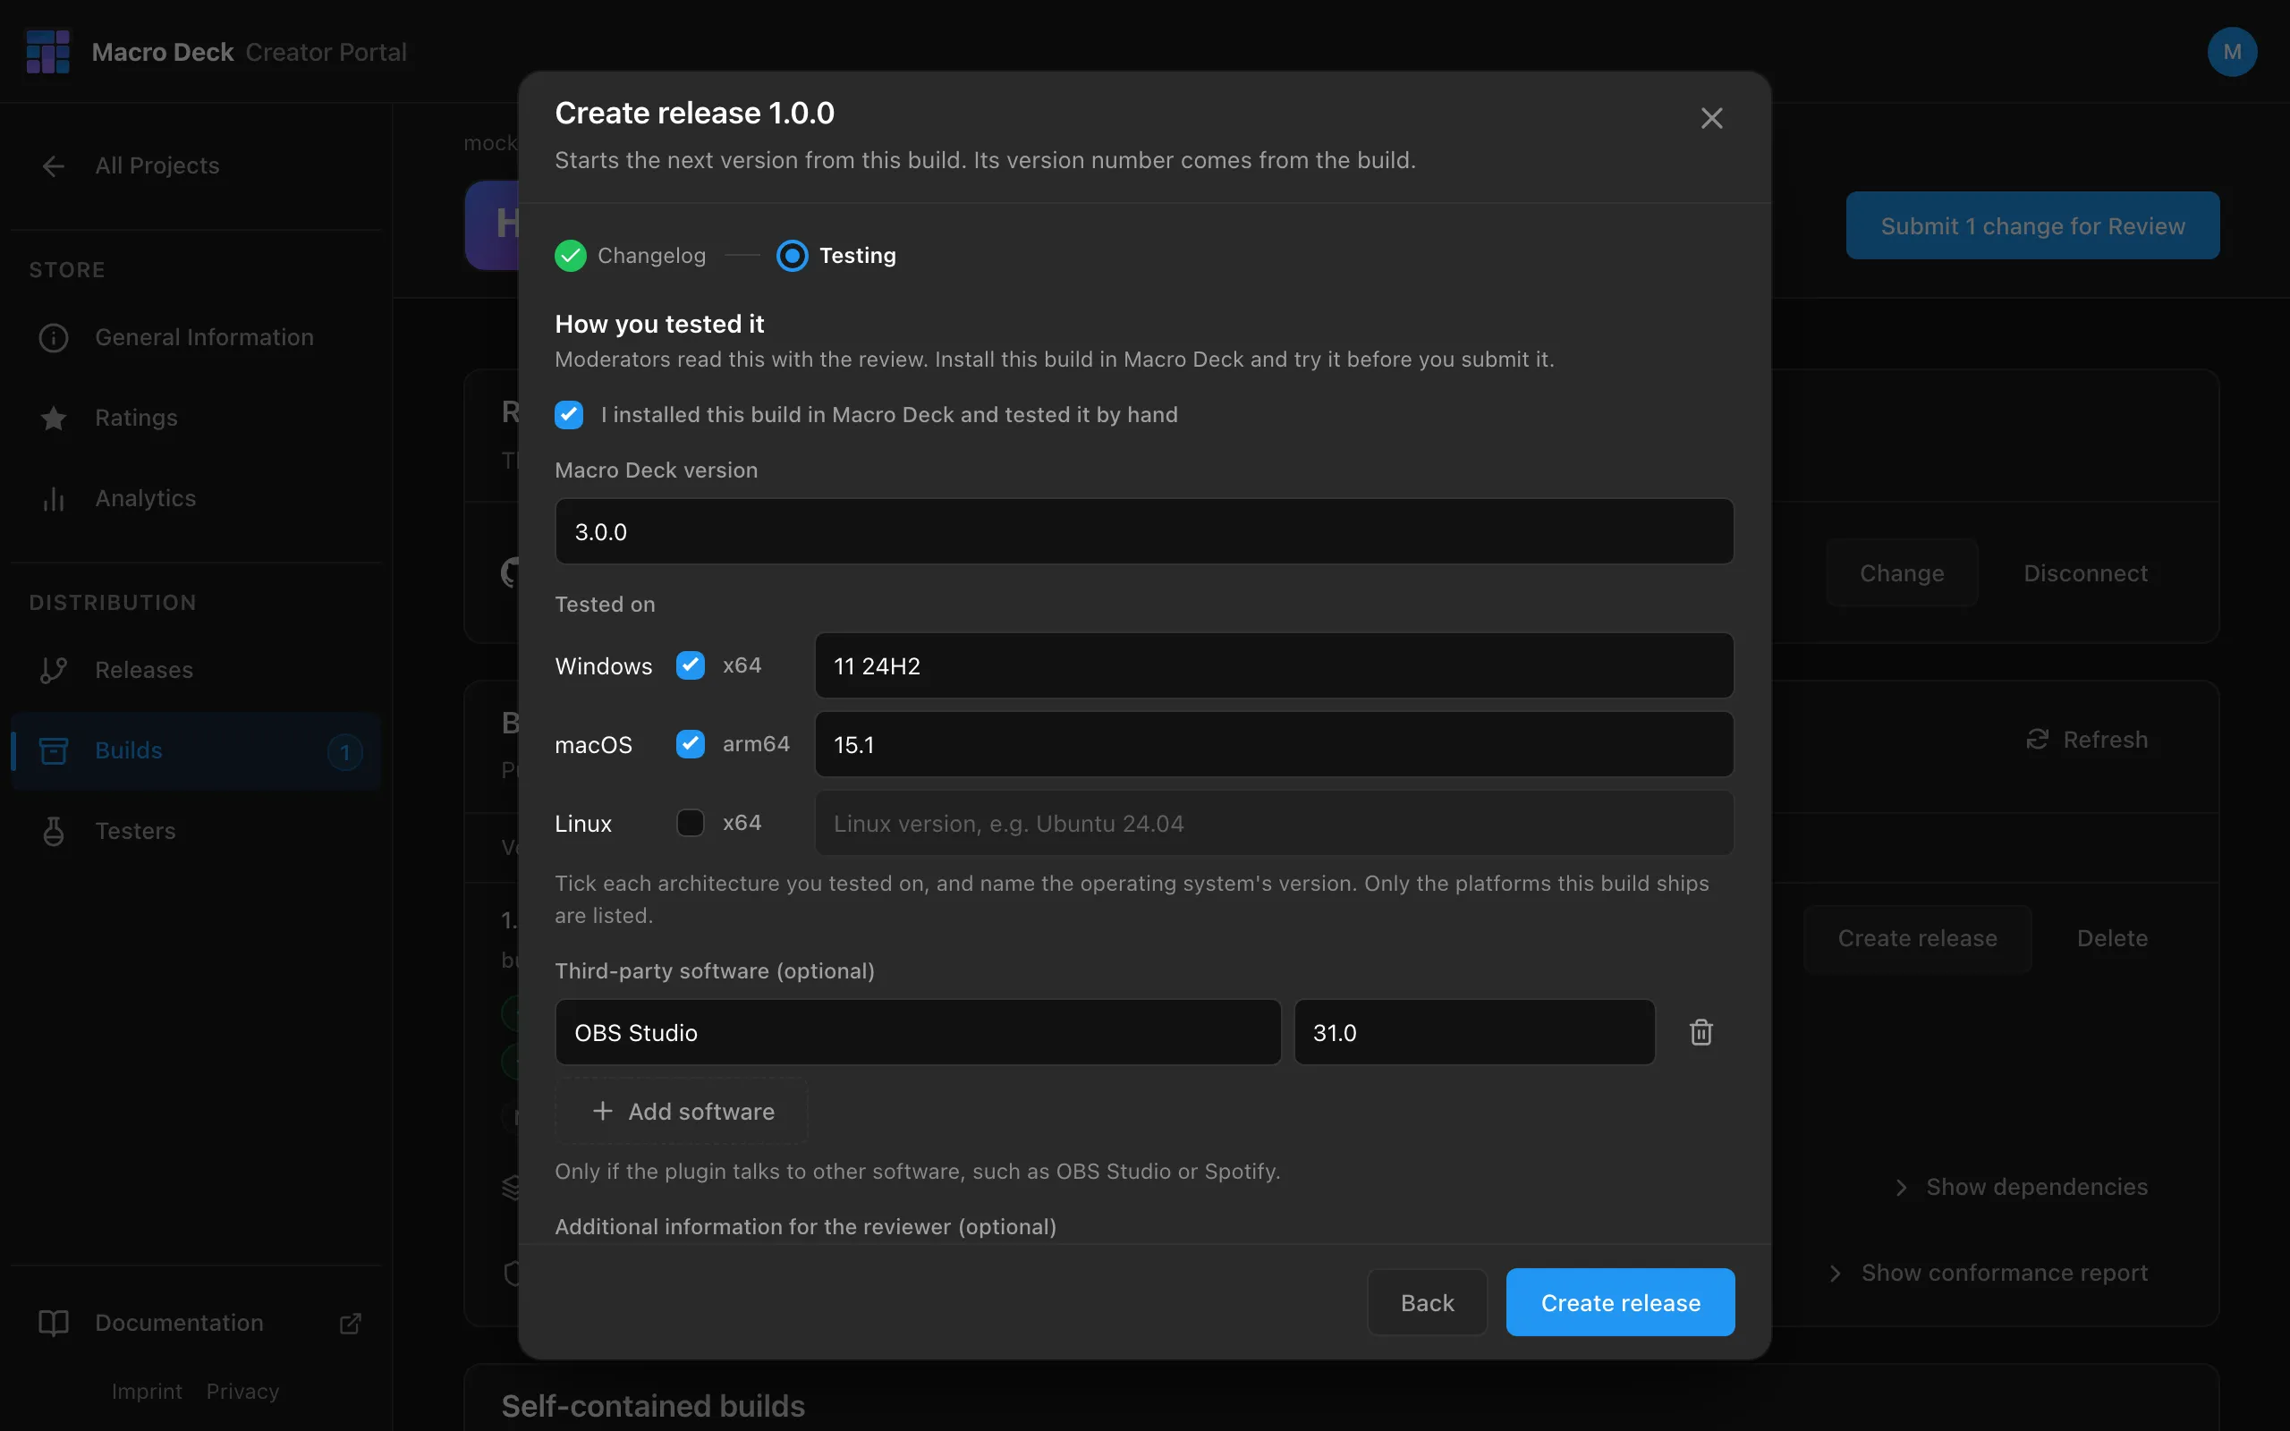This screenshot has width=2290, height=1431.
Task: Open the Testers sidebar item
Action: coord(196,831)
